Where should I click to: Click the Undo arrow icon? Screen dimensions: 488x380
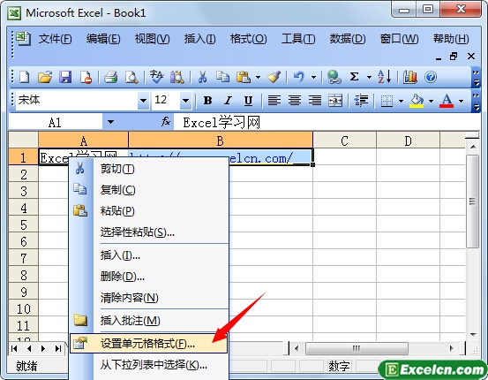pyautogui.click(x=299, y=77)
